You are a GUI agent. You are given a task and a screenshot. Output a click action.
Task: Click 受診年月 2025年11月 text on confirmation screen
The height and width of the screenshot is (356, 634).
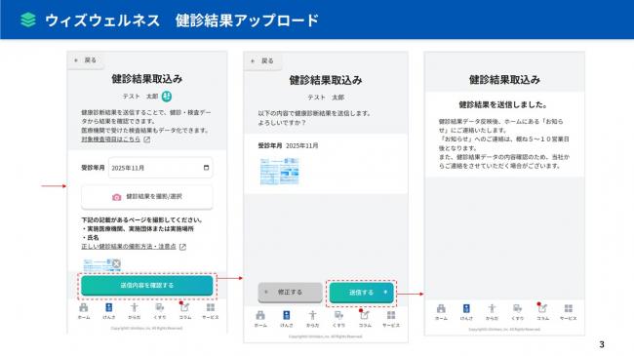288,145
